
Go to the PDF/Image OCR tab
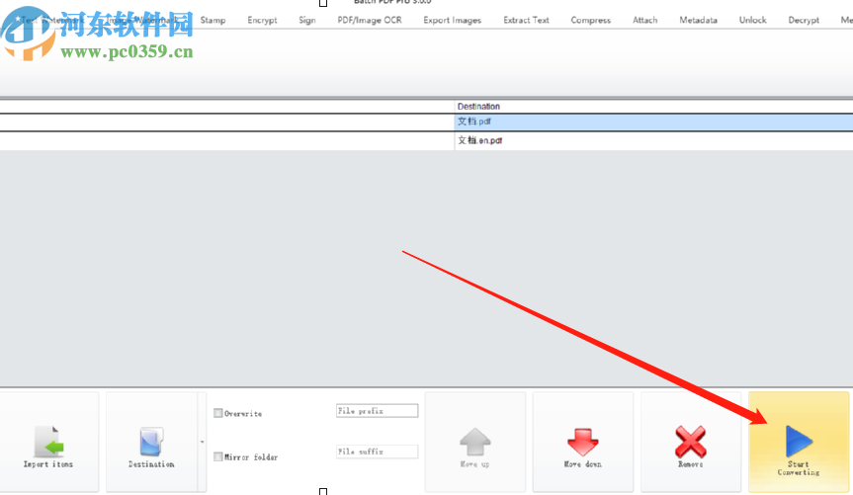[x=370, y=20]
